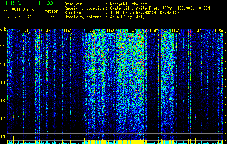Click the date 05.11.08 11:40

point(18,17)
